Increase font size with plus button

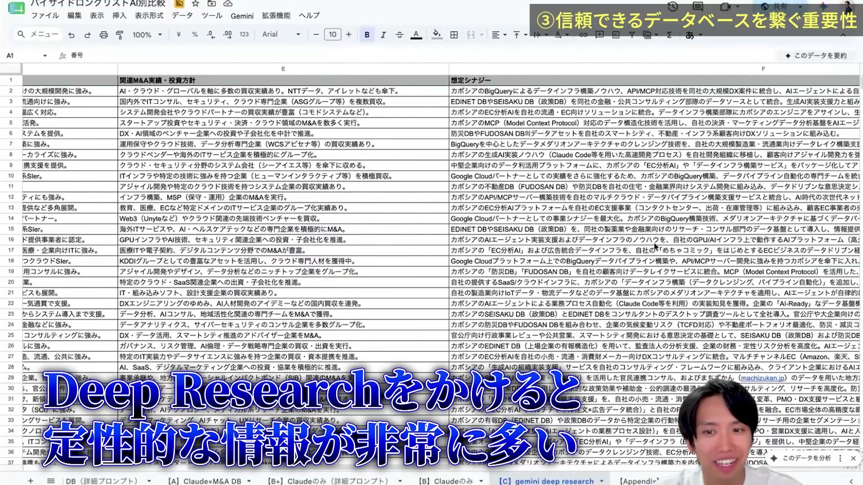(349, 35)
